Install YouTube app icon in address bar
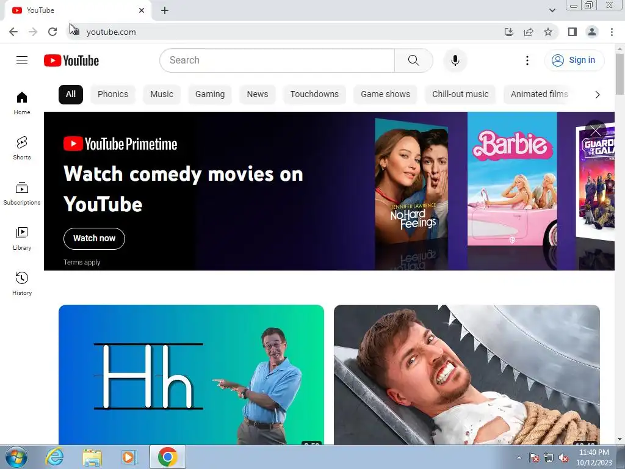Image resolution: width=625 pixels, height=469 pixels. click(x=508, y=32)
